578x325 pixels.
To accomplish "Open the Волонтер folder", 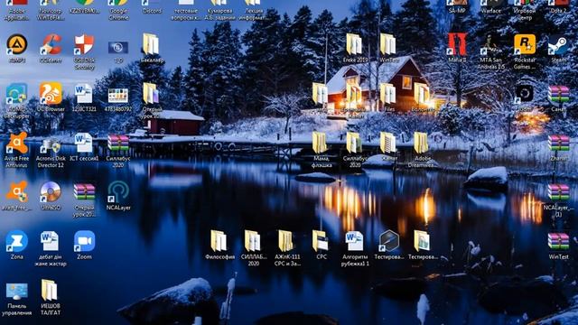I will [x=422, y=94].
